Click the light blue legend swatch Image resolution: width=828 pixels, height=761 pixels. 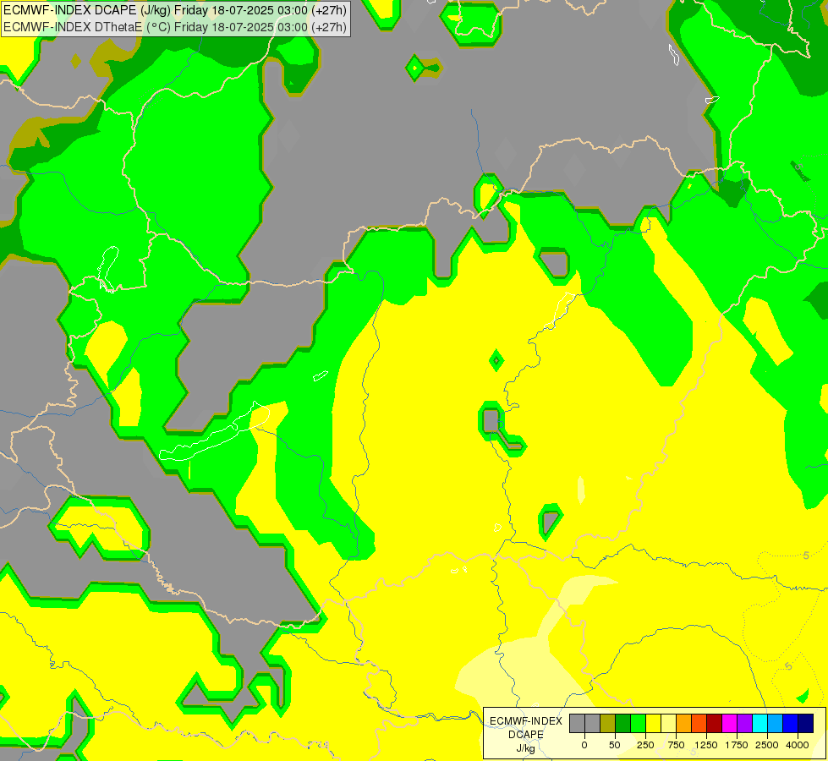click(776, 723)
